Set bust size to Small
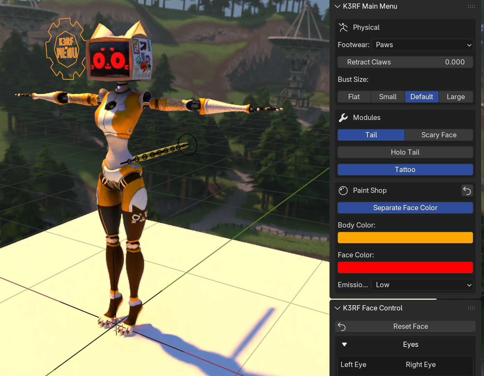 [x=388, y=97]
